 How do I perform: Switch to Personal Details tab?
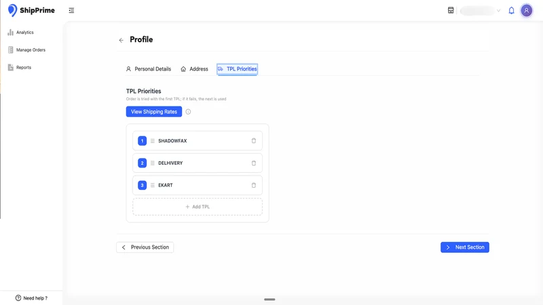149,69
